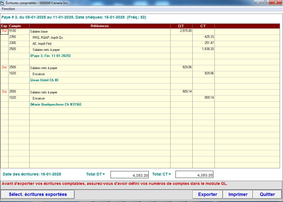Select the account 2350 cell
This screenshot has width=283, height=202.
click(x=19, y=37)
